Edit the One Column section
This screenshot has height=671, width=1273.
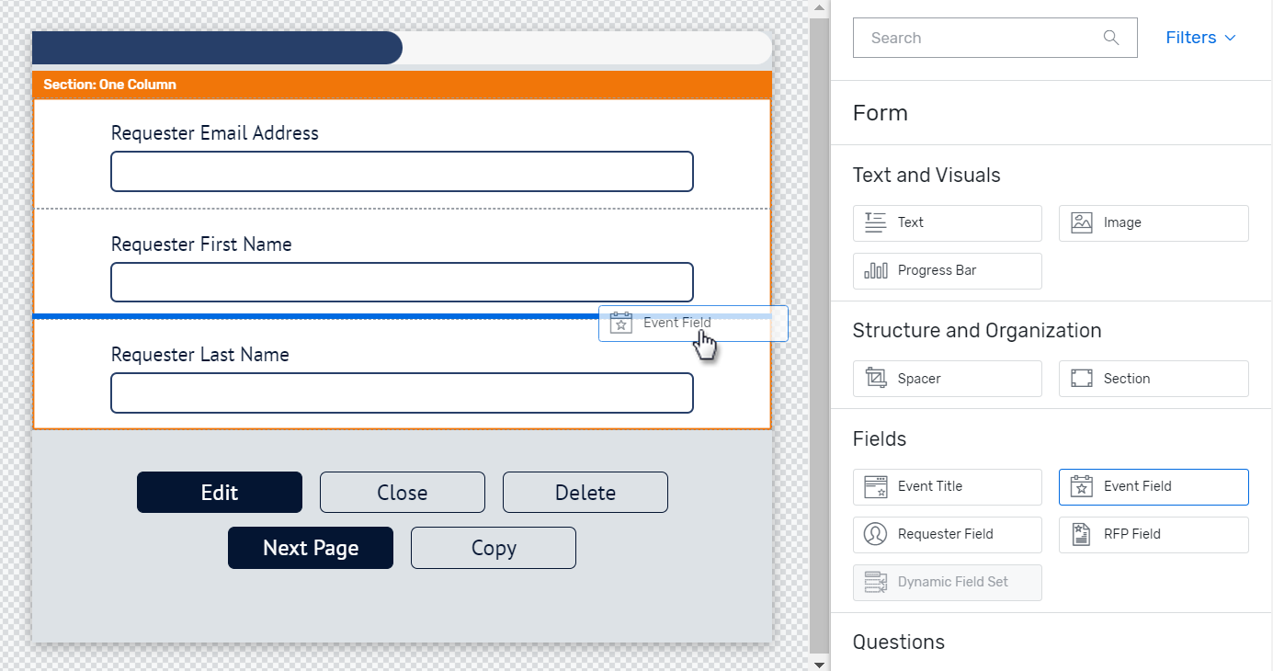pos(219,492)
